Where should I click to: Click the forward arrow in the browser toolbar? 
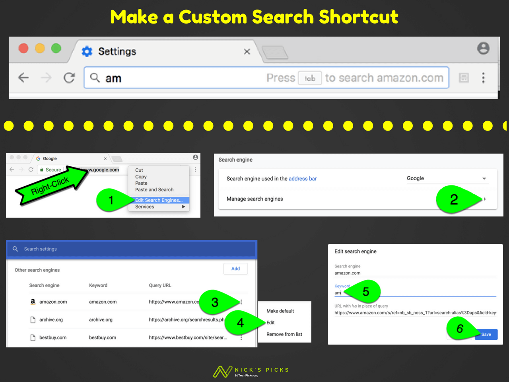(46, 78)
